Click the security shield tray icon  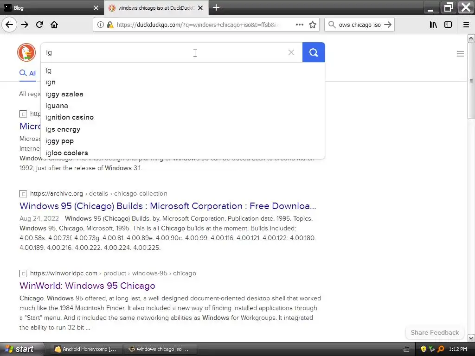click(424, 349)
